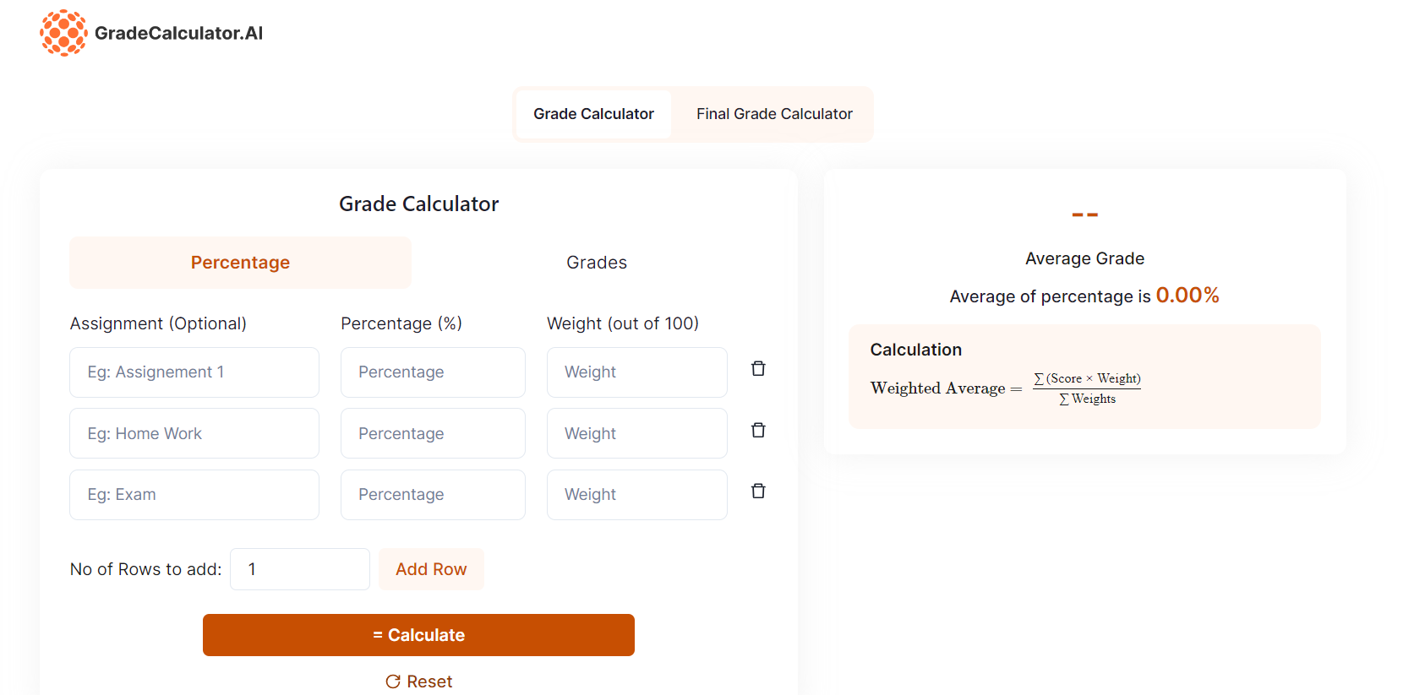This screenshot has width=1414, height=695.
Task: Delete the Exam row via trash icon
Action: (x=758, y=491)
